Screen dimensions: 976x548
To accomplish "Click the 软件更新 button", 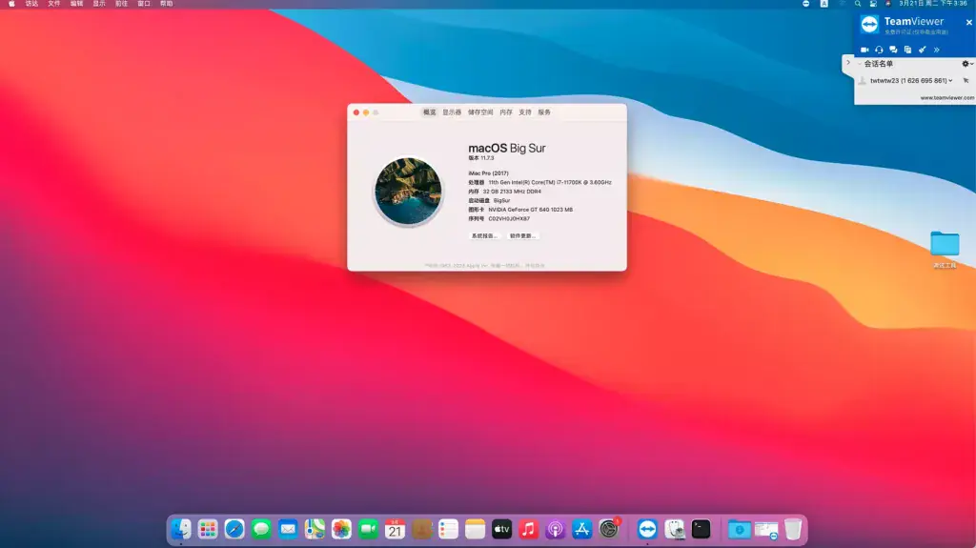I will [522, 236].
